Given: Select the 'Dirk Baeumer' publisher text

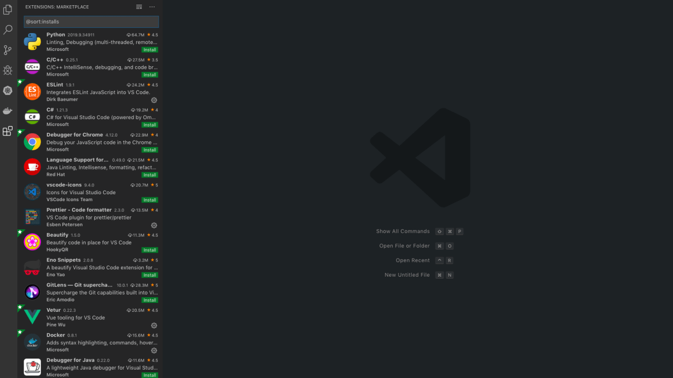Looking at the screenshot, I should (62, 99).
